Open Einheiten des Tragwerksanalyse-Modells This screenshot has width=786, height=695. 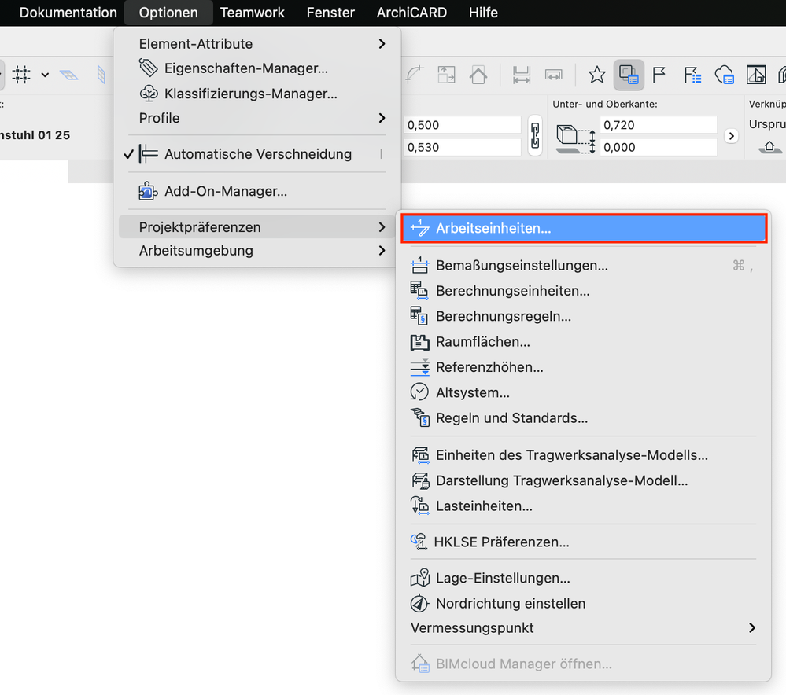[x=583, y=455]
